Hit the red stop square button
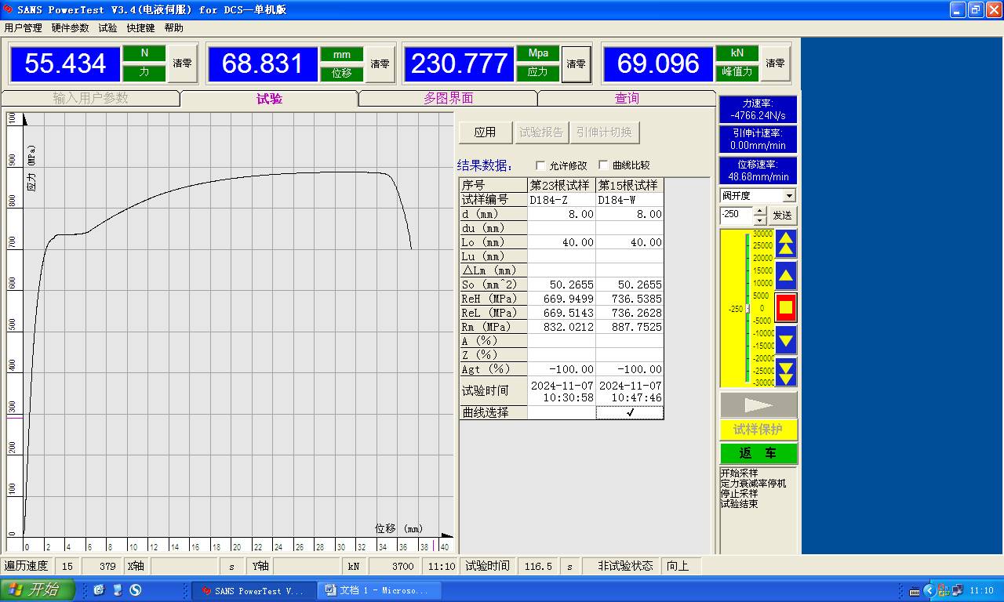Image resolution: width=1004 pixels, height=602 pixels. [786, 307]
